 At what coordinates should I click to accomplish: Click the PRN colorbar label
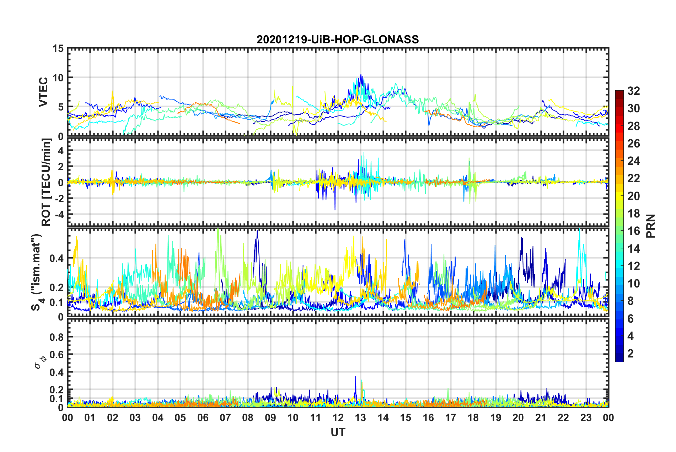650,226
